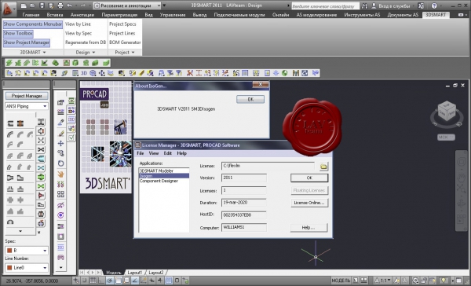Click the binoculars search icon in title bar

pos(364,5)
